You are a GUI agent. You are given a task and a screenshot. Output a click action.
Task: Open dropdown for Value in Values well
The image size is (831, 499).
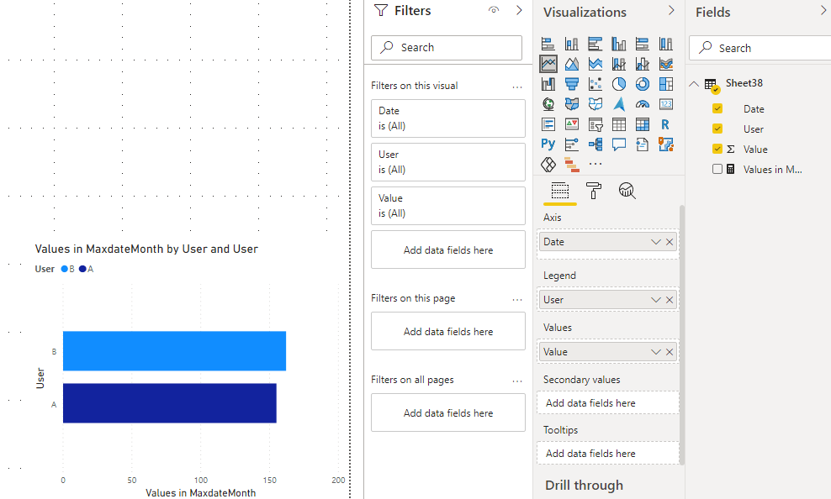click(655, 352)
